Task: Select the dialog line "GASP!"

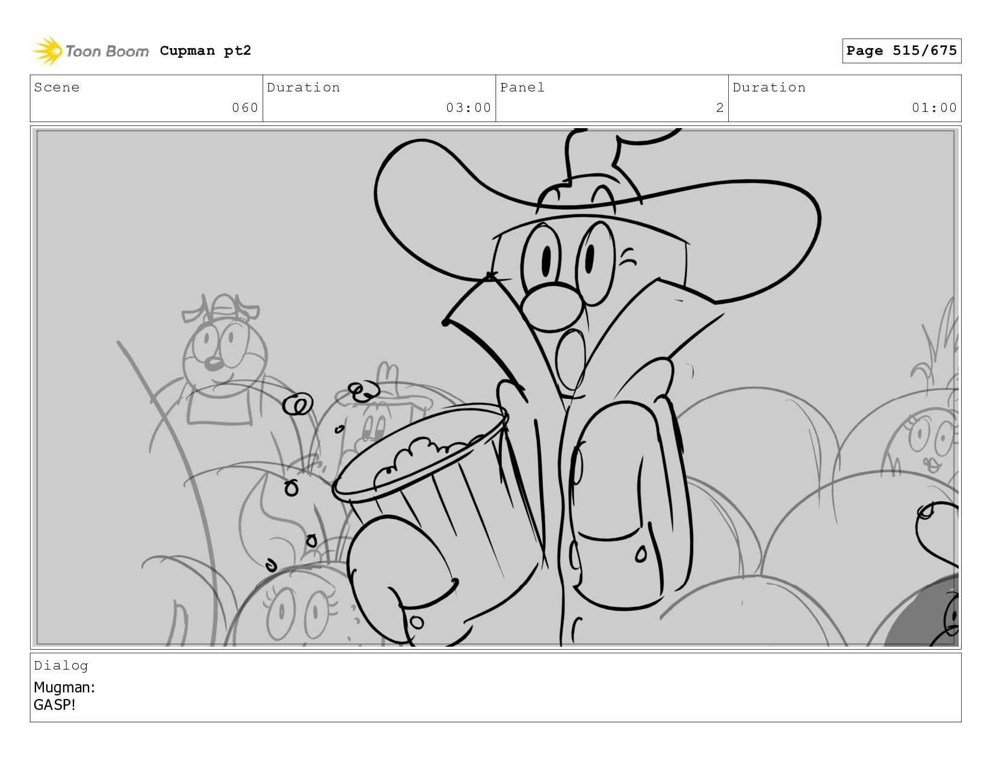Action: (55, 704)
